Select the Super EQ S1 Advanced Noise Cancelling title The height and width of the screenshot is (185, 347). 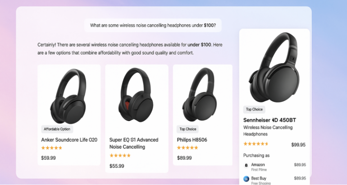point(134,143)
